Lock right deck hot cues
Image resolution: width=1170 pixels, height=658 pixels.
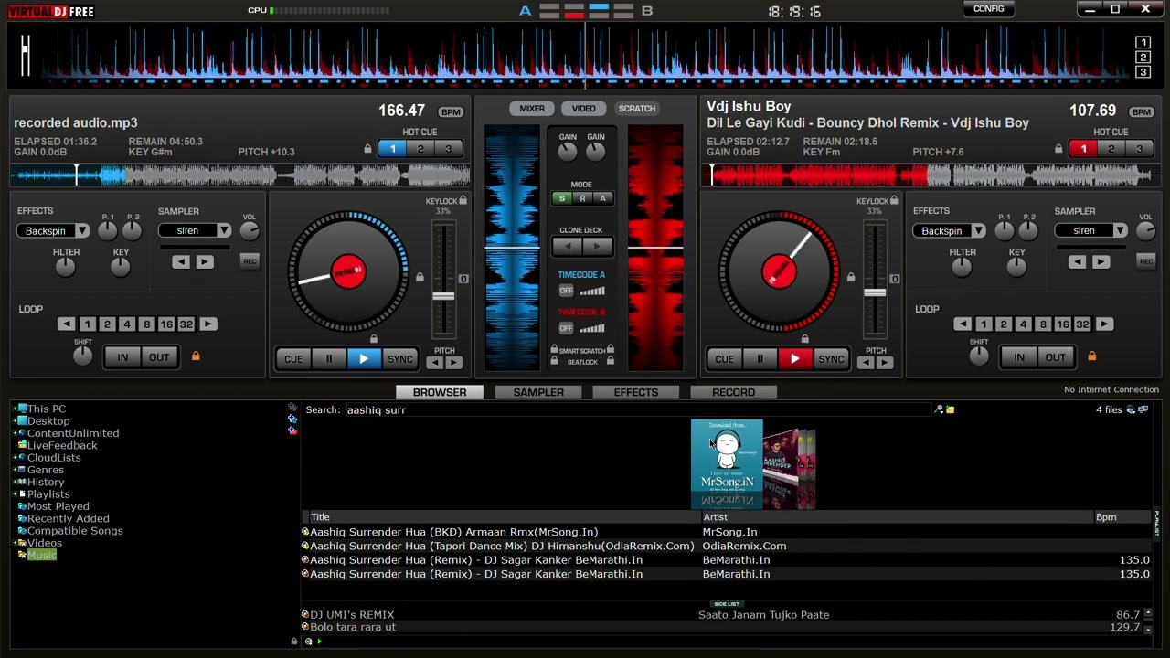pos(1058,149)
